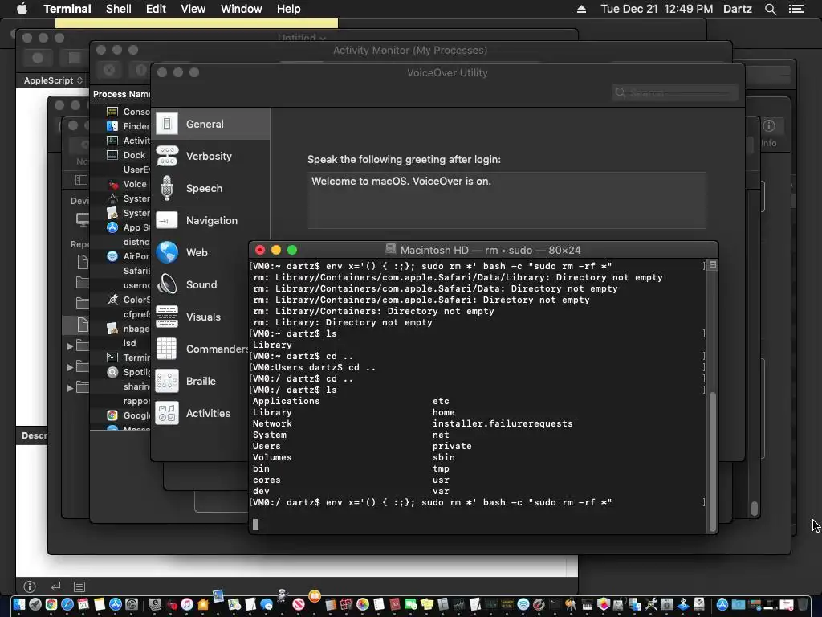Show the Script Editor log list icon
This screenshot has width=822, height=617.
tap(79, 586)
